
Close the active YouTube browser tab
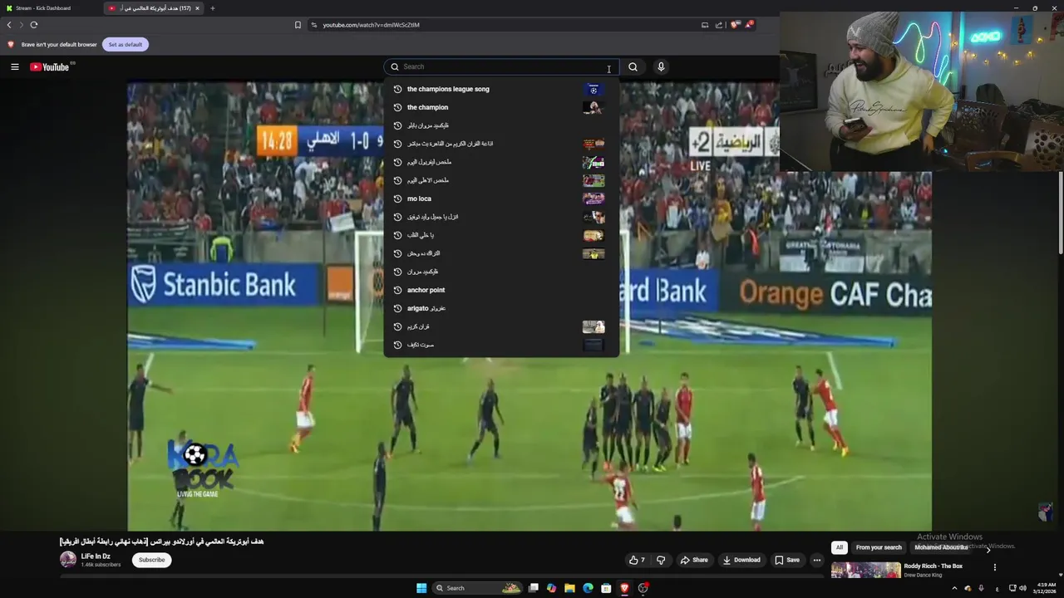coord(197,8)
